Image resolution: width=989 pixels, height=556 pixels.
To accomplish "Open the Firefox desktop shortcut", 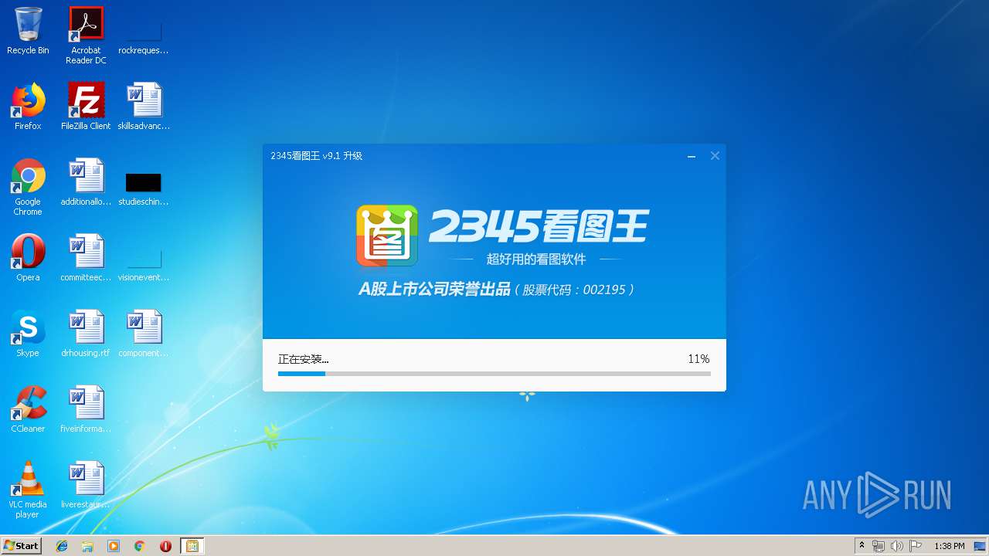I will tap(28, 107).
